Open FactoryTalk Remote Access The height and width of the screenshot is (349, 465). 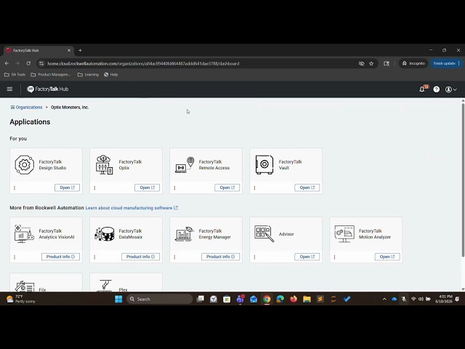point(227,188)
